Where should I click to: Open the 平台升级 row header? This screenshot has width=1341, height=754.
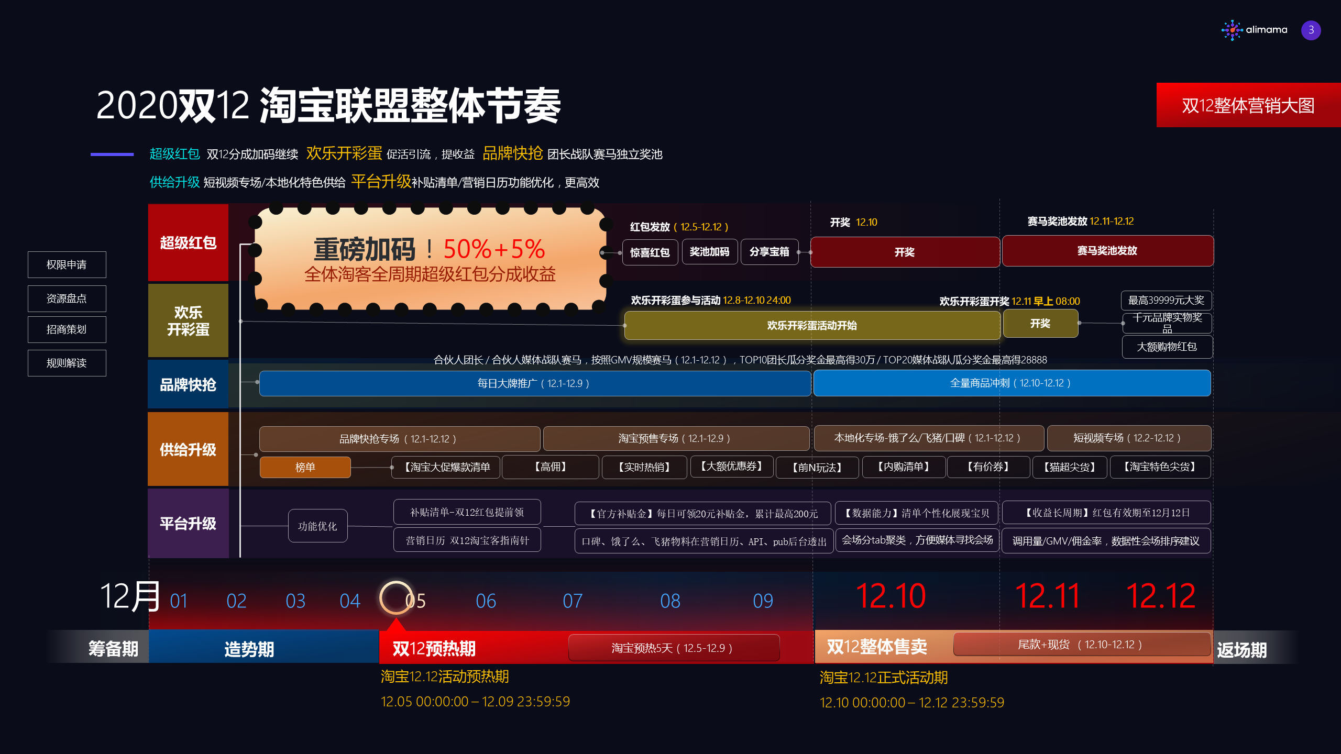pos(188,523)
